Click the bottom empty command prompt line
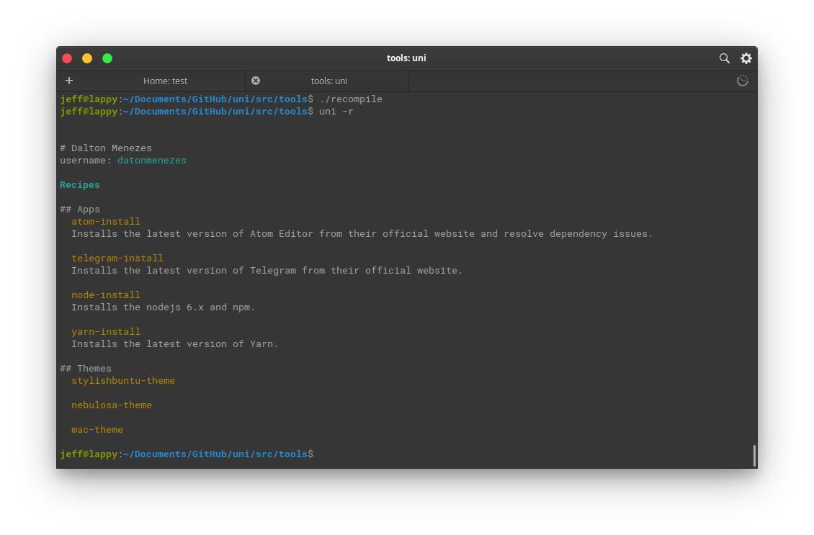814x535 pixels. click(187, 454)
